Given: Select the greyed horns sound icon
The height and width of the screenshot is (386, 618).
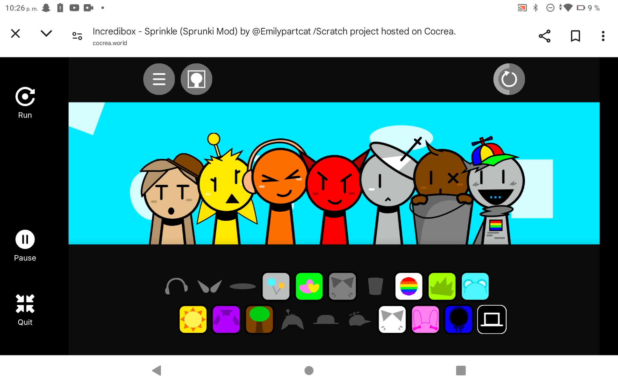Looking at the screenshot, I should (210, 286).
